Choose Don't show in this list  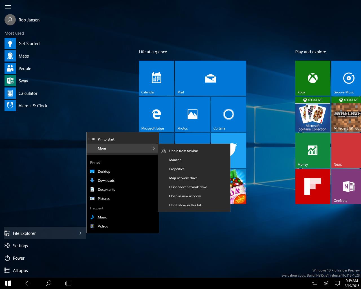[194, 205]
